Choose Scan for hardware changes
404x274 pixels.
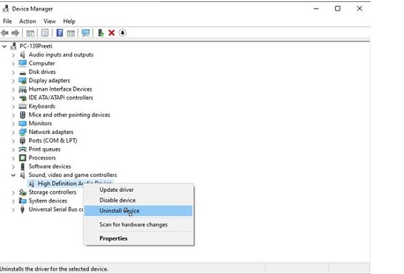[x=138, y=225]
